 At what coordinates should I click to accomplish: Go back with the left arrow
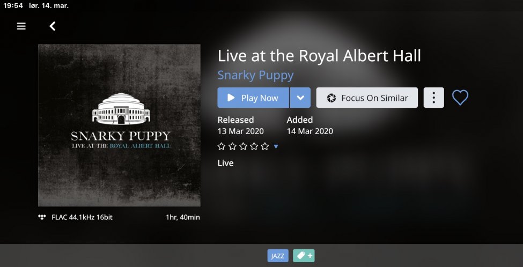(x=53, y=26)
